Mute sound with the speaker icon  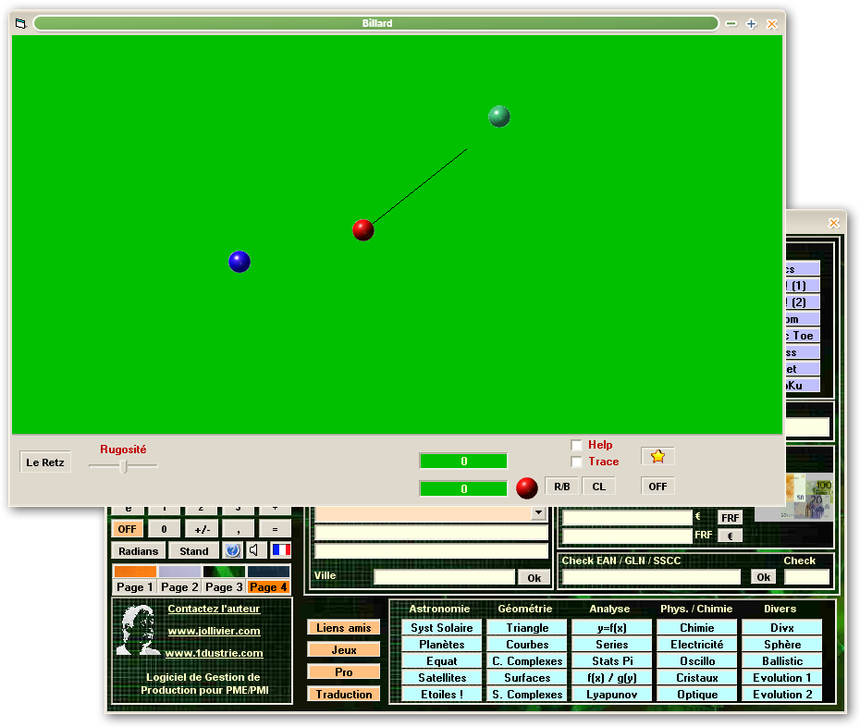256,550
